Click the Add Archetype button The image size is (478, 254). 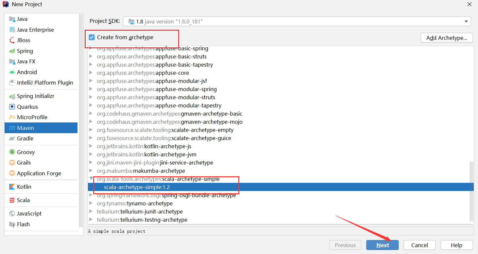(x=447, y=38)
